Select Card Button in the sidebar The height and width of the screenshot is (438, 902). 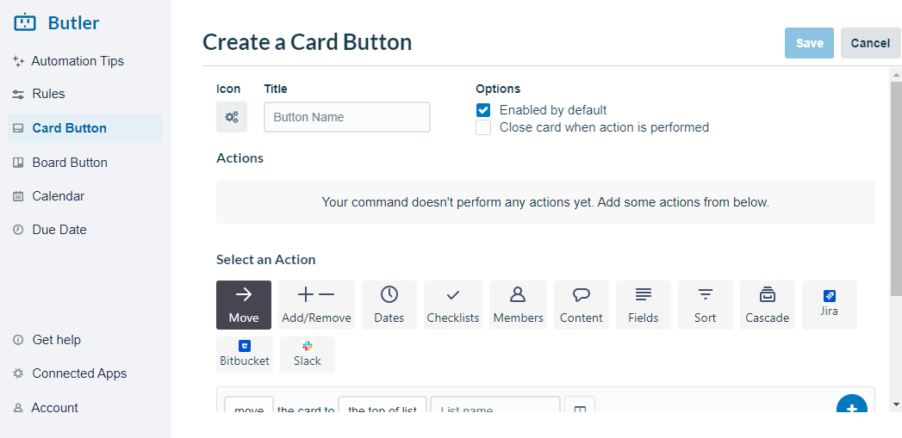tap(85, 128)
